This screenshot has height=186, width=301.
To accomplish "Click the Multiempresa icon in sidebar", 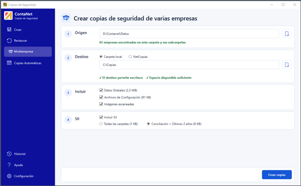I will [x=10, y=51].
